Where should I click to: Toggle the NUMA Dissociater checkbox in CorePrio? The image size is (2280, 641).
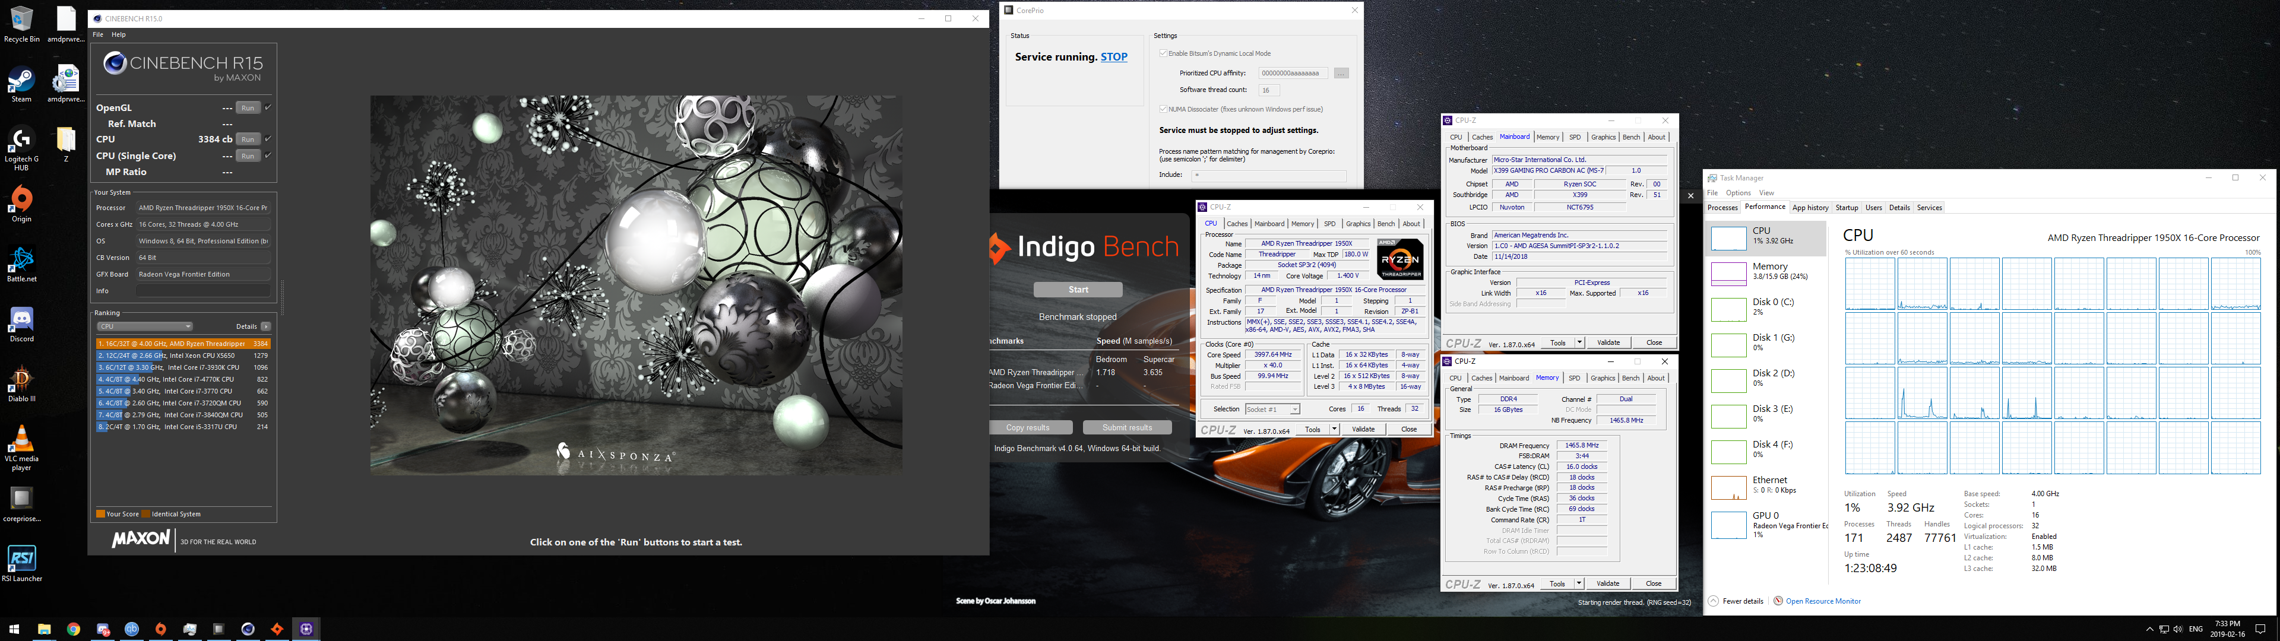1163,109
